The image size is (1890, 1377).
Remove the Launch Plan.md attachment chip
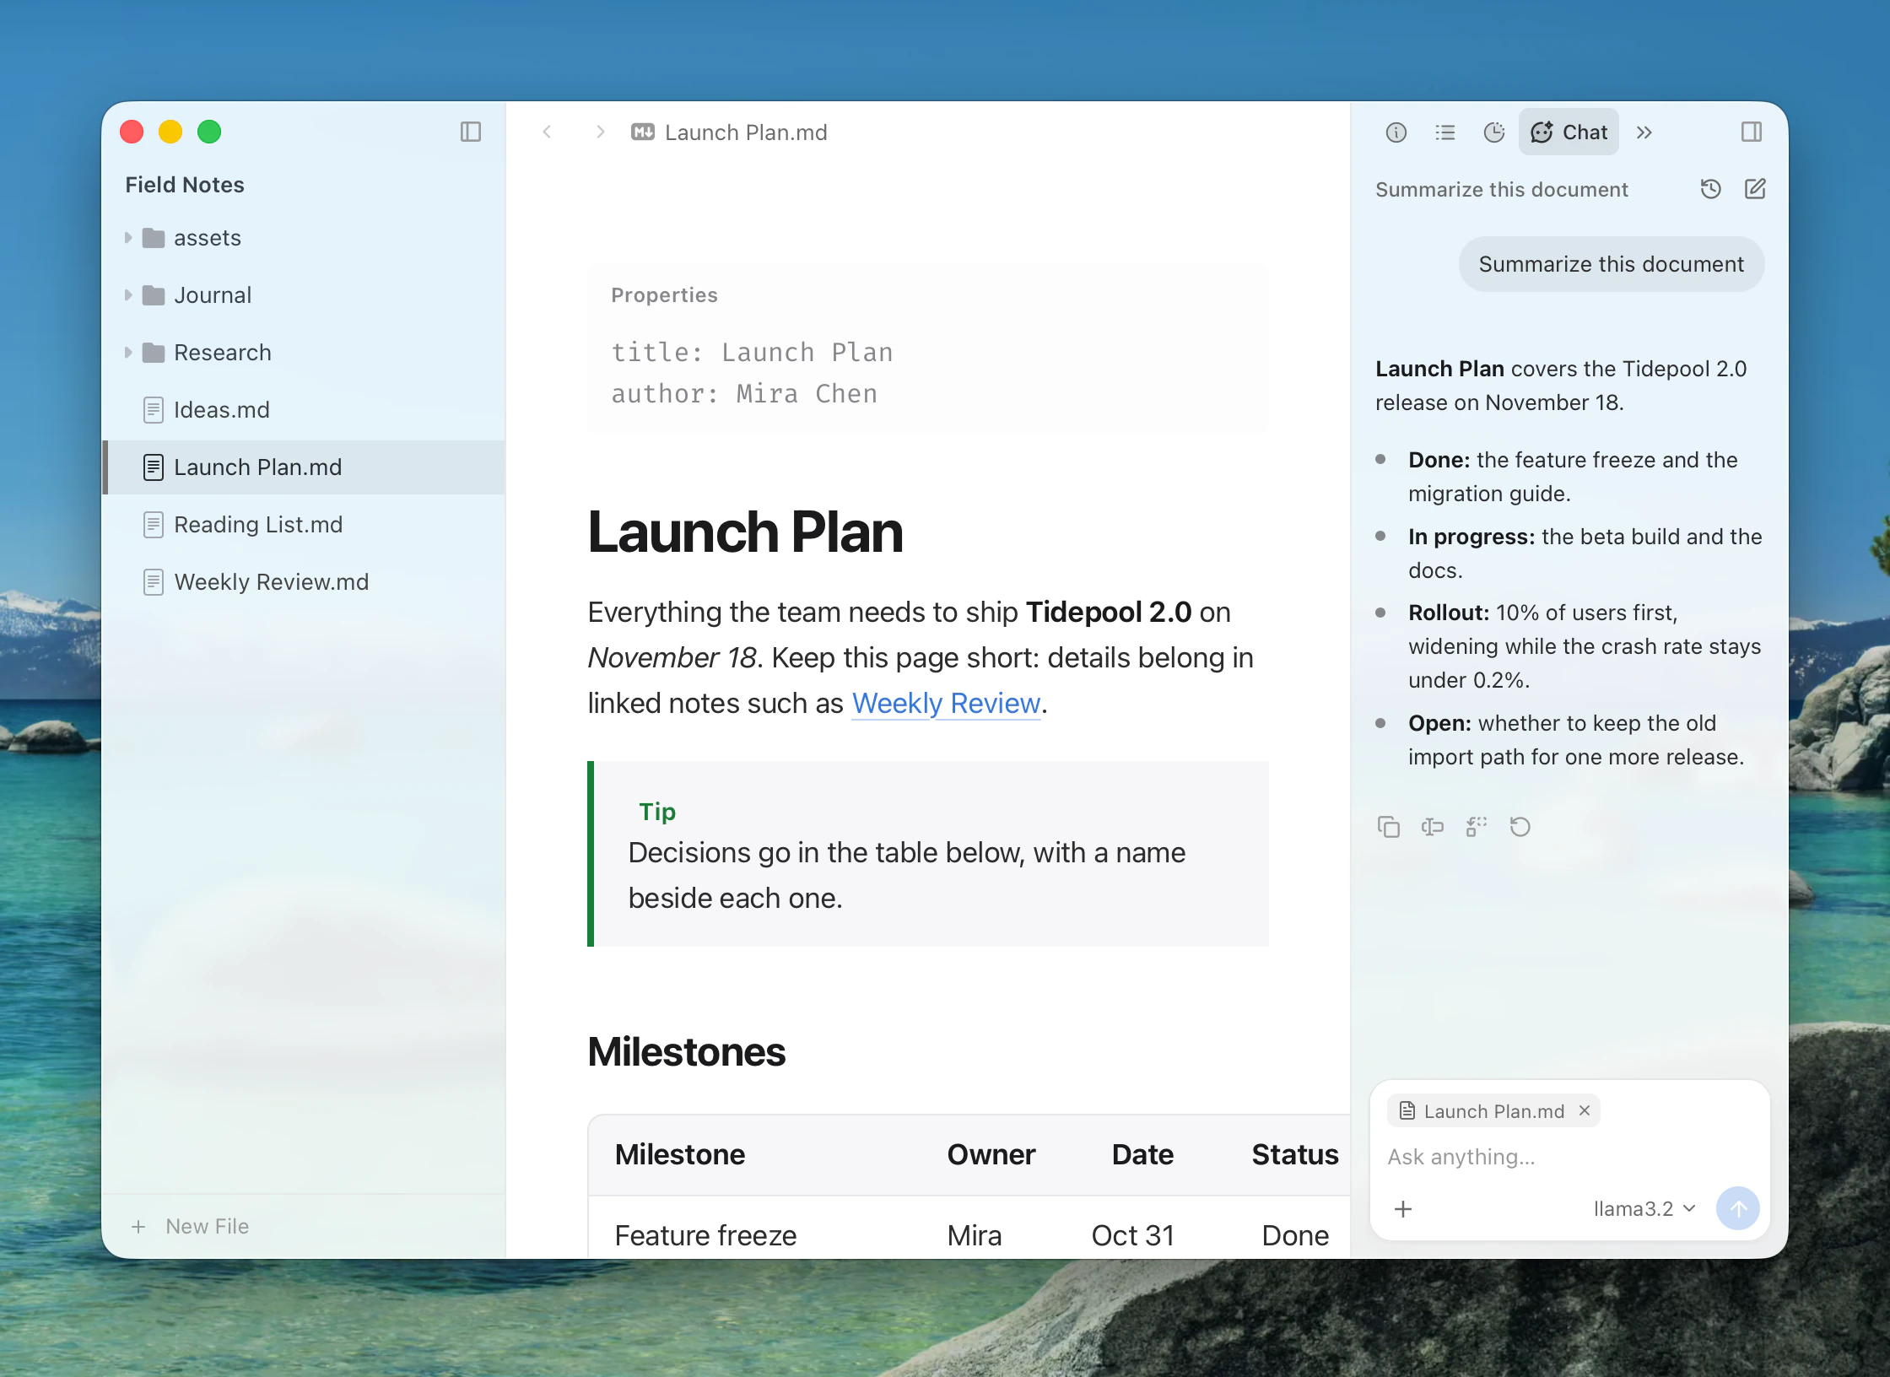[1585, 1110]
